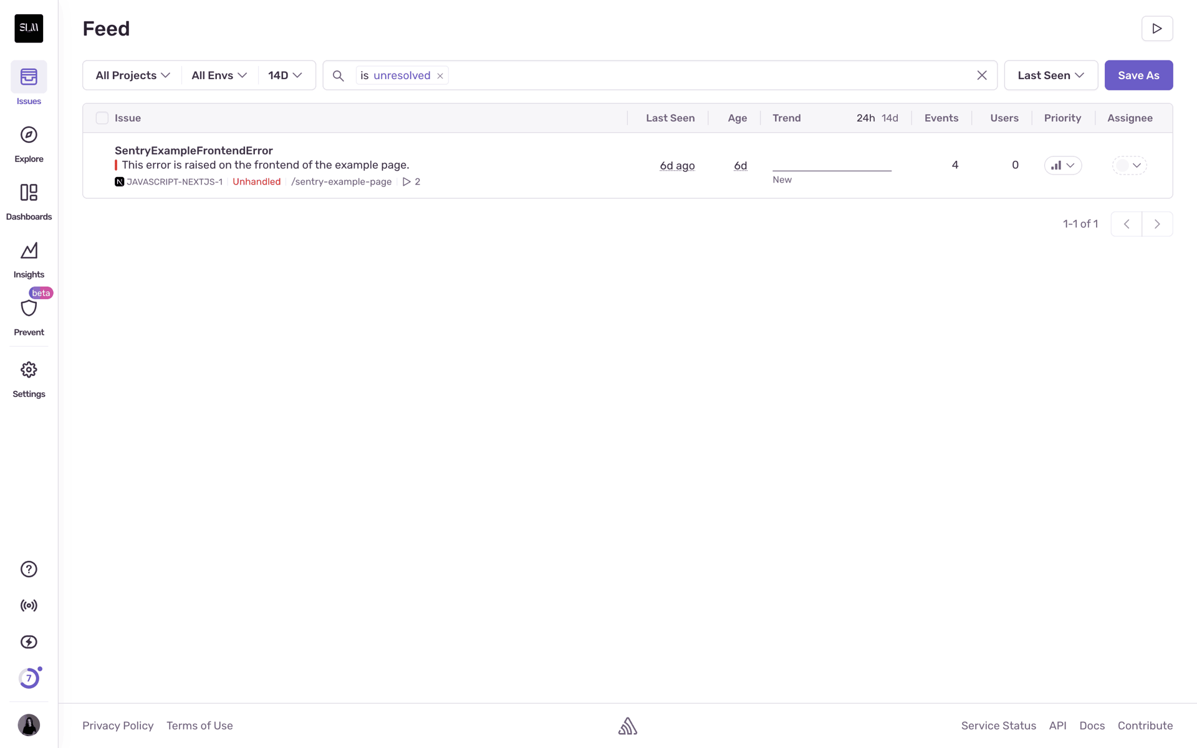1197x748 pixels.
Task: Click the issue error message text
Action: click(x=266, y=165)
